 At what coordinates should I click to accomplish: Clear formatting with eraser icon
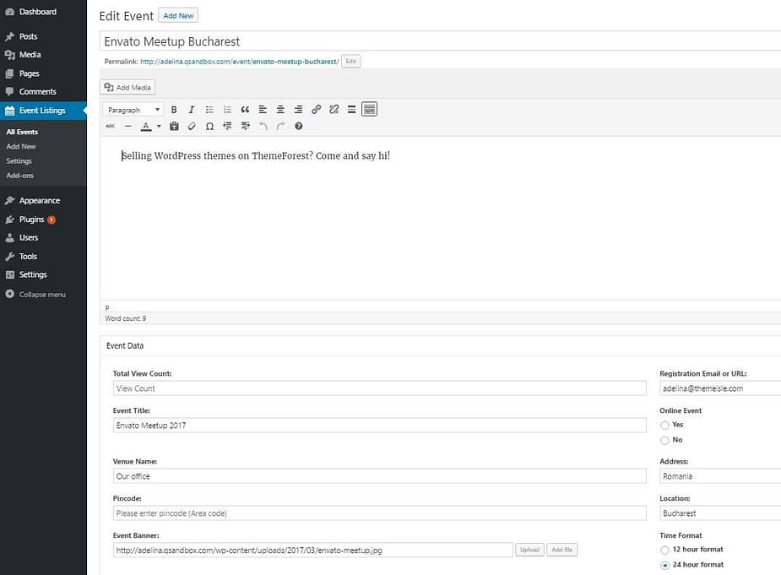192,126
